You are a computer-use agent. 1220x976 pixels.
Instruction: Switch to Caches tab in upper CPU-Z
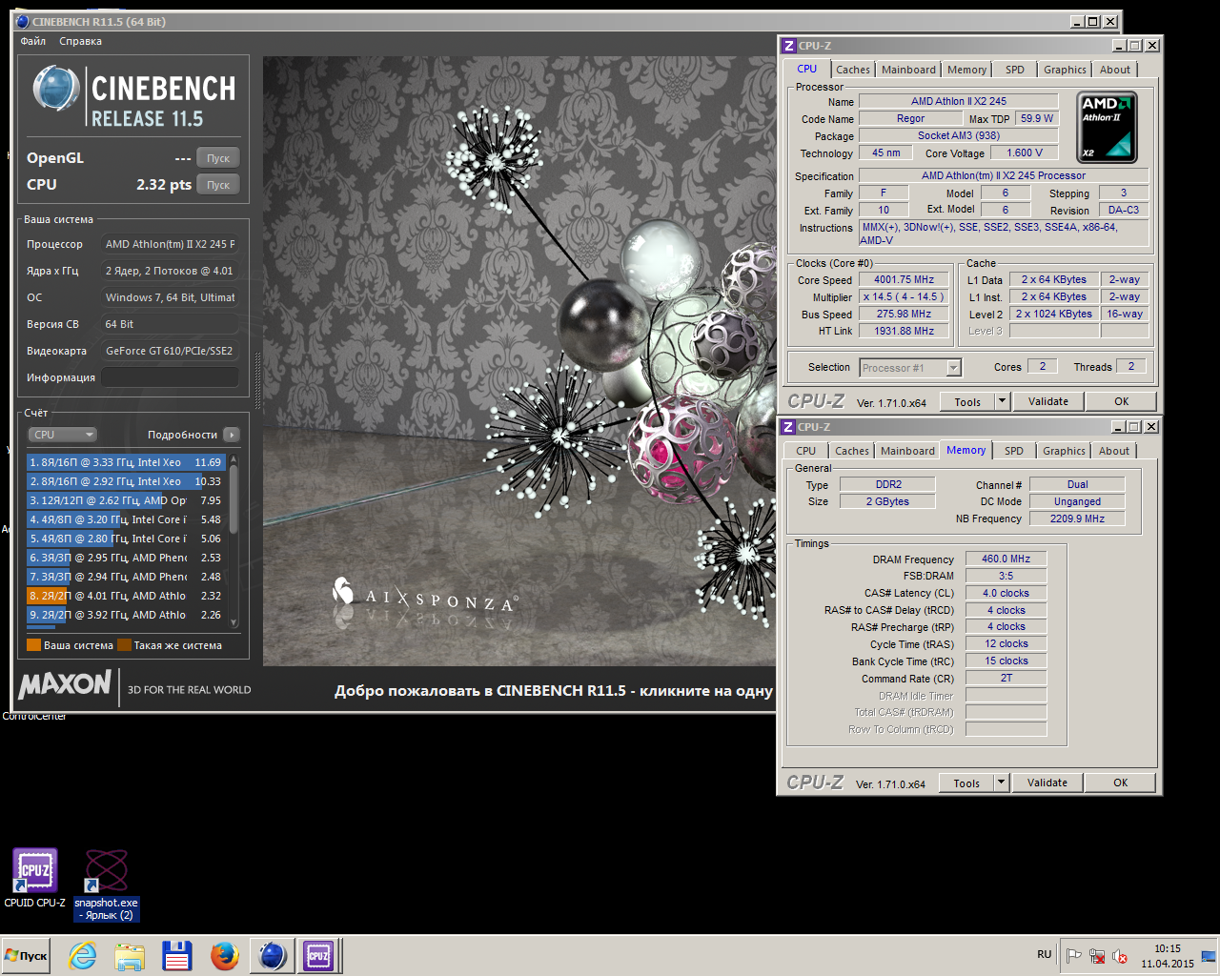[x=853, y=70]
